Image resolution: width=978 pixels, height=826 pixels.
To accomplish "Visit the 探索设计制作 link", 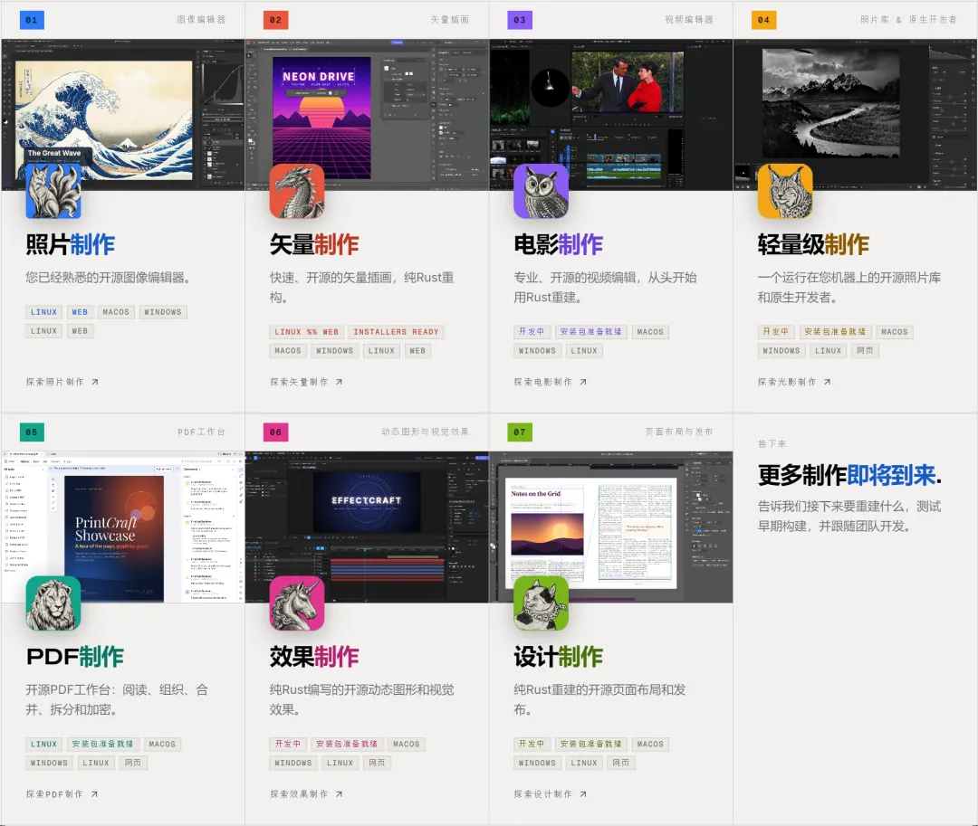I will 550,794.
